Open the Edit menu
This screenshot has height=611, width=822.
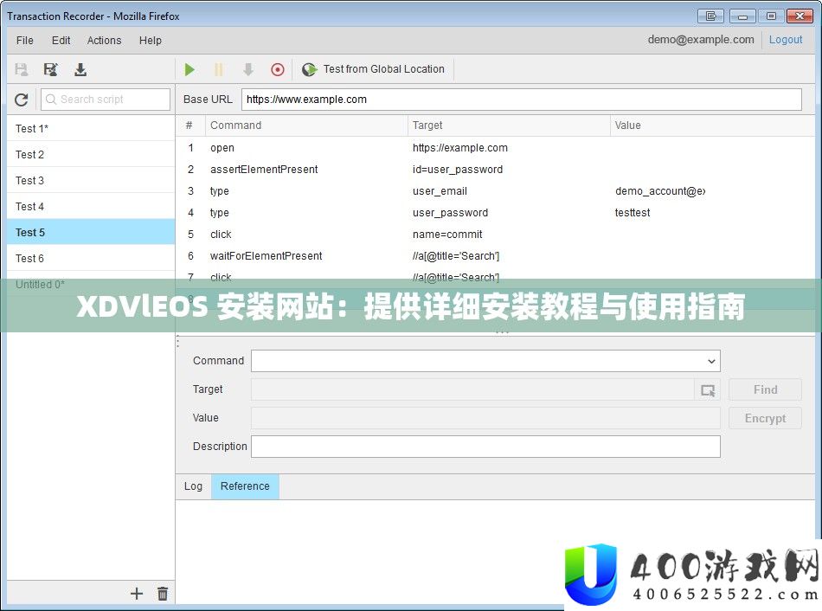(x=61, y=41)
